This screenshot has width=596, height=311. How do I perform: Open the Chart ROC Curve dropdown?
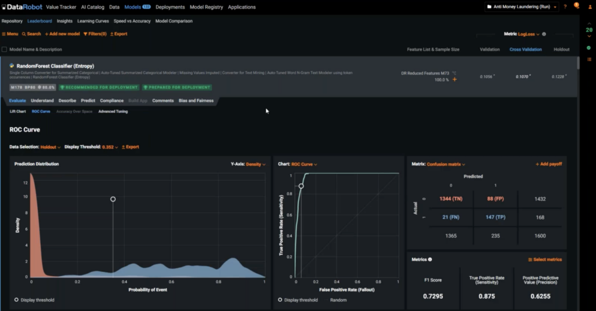(304, 164)
